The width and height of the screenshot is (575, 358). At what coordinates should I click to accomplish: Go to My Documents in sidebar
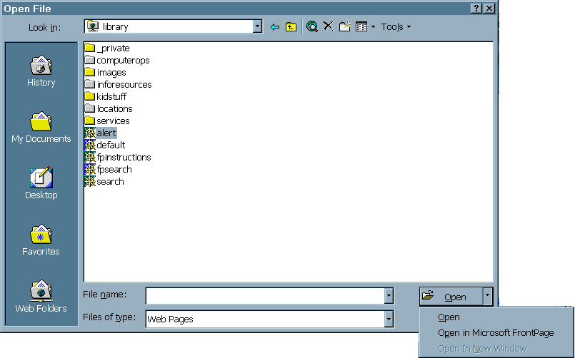point(41,128)
